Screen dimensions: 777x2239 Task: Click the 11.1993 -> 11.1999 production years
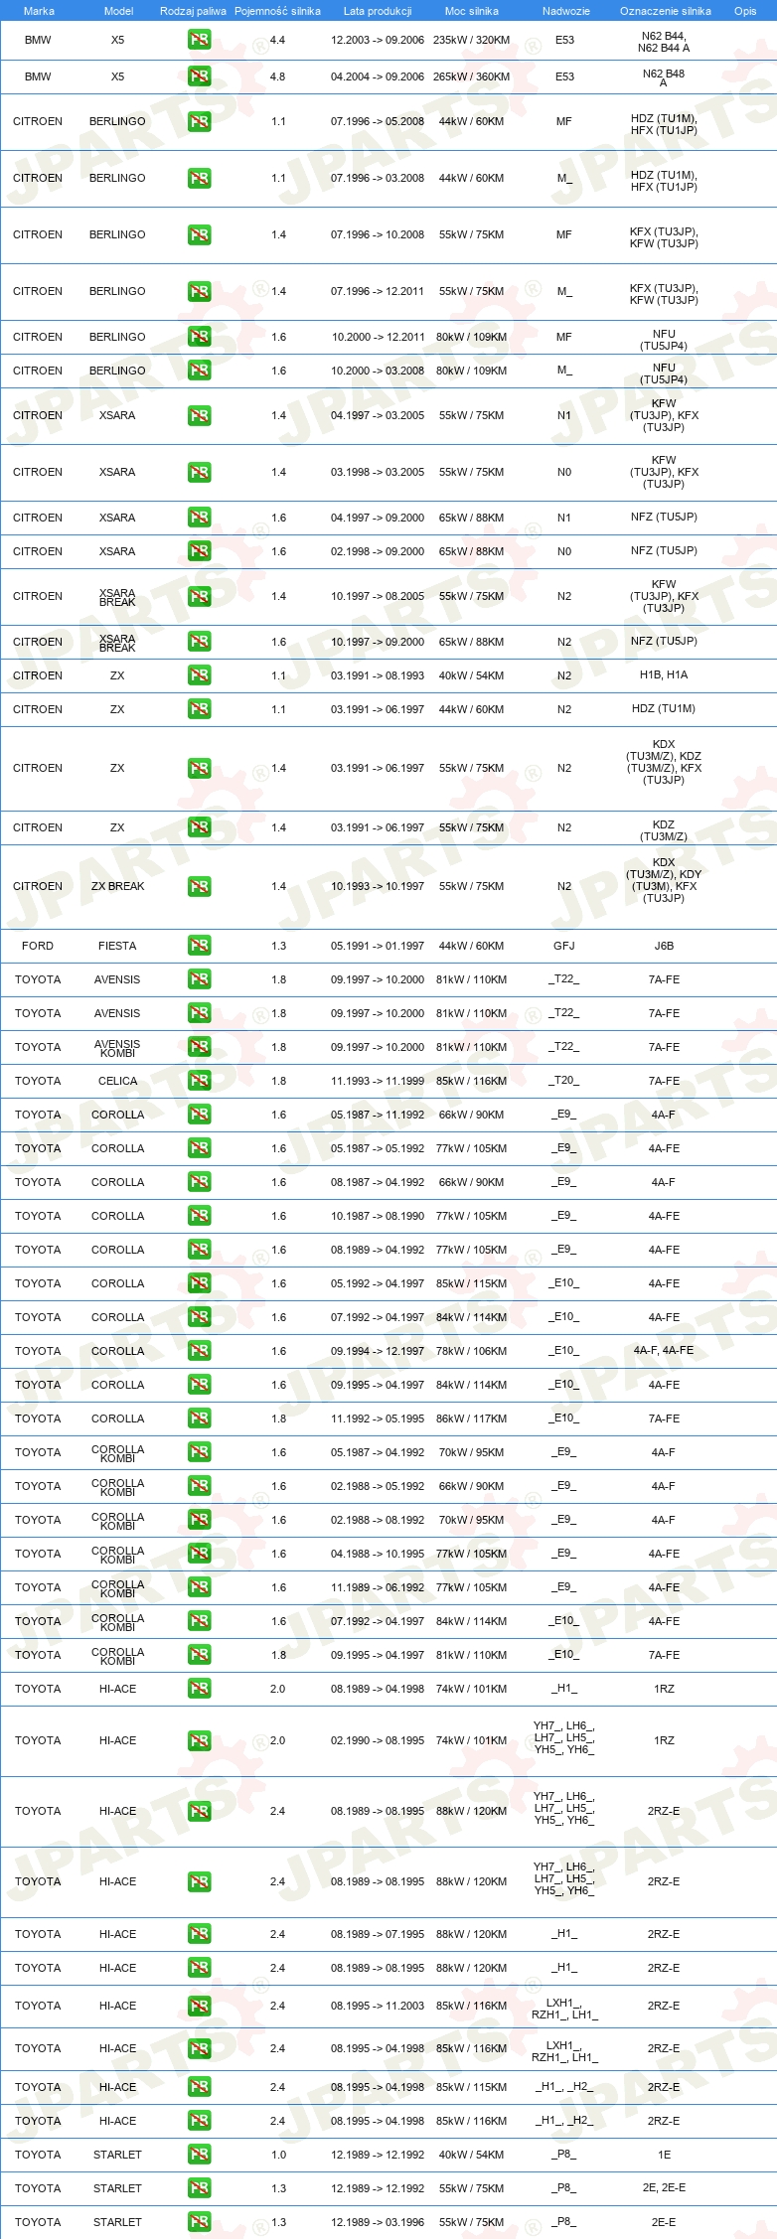378,1081
